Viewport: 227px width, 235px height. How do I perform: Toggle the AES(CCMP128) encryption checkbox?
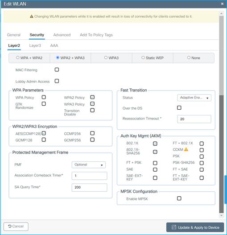tap(44, 133)
